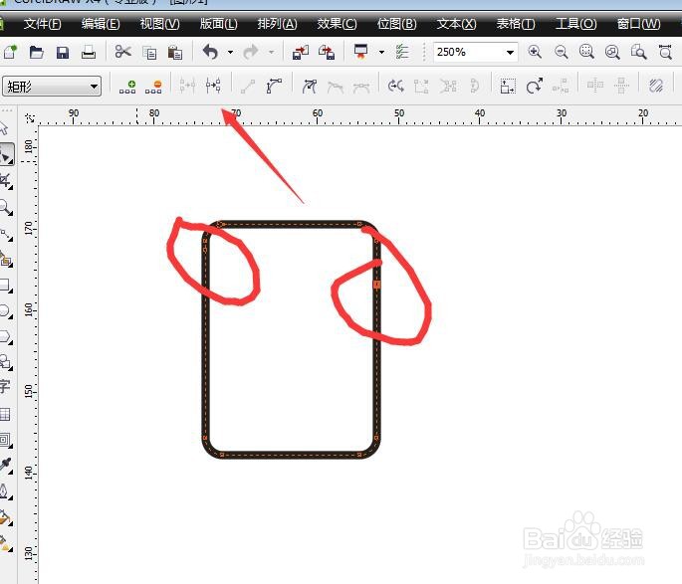Open the 效果(C) menu

tap(337, 24)
